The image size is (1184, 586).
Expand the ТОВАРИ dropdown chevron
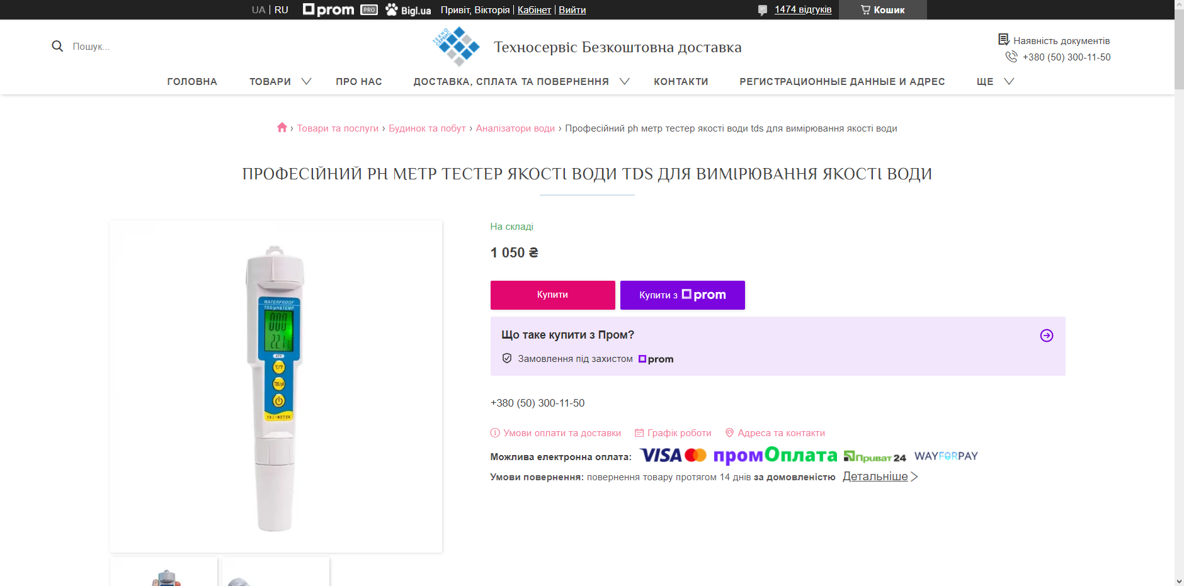[307, 81]
